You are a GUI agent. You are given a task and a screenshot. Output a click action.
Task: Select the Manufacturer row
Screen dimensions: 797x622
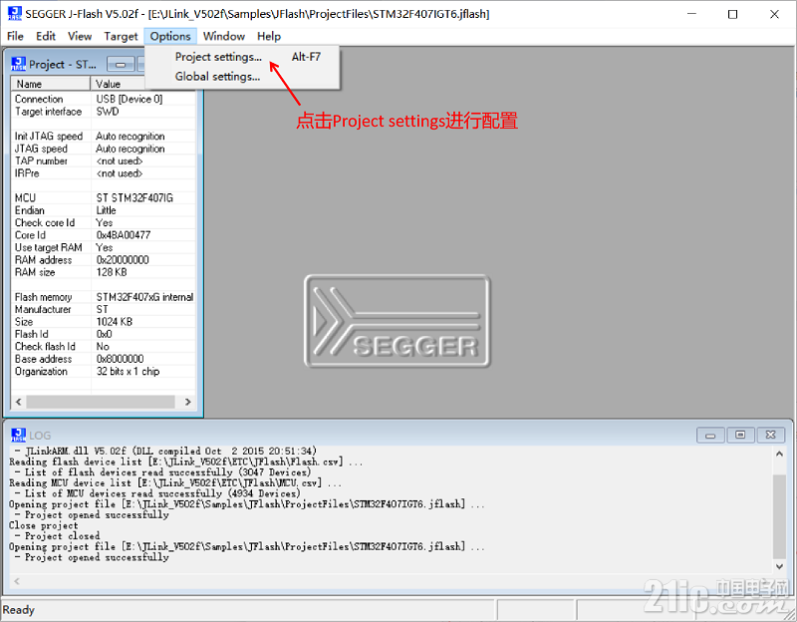(104, 309)
